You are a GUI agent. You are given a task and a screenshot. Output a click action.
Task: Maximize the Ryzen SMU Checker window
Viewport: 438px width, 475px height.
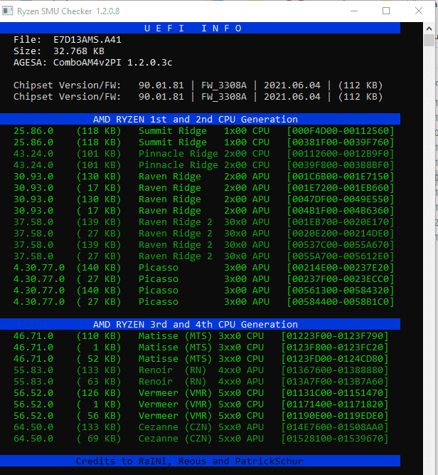(x=386, y=11)
